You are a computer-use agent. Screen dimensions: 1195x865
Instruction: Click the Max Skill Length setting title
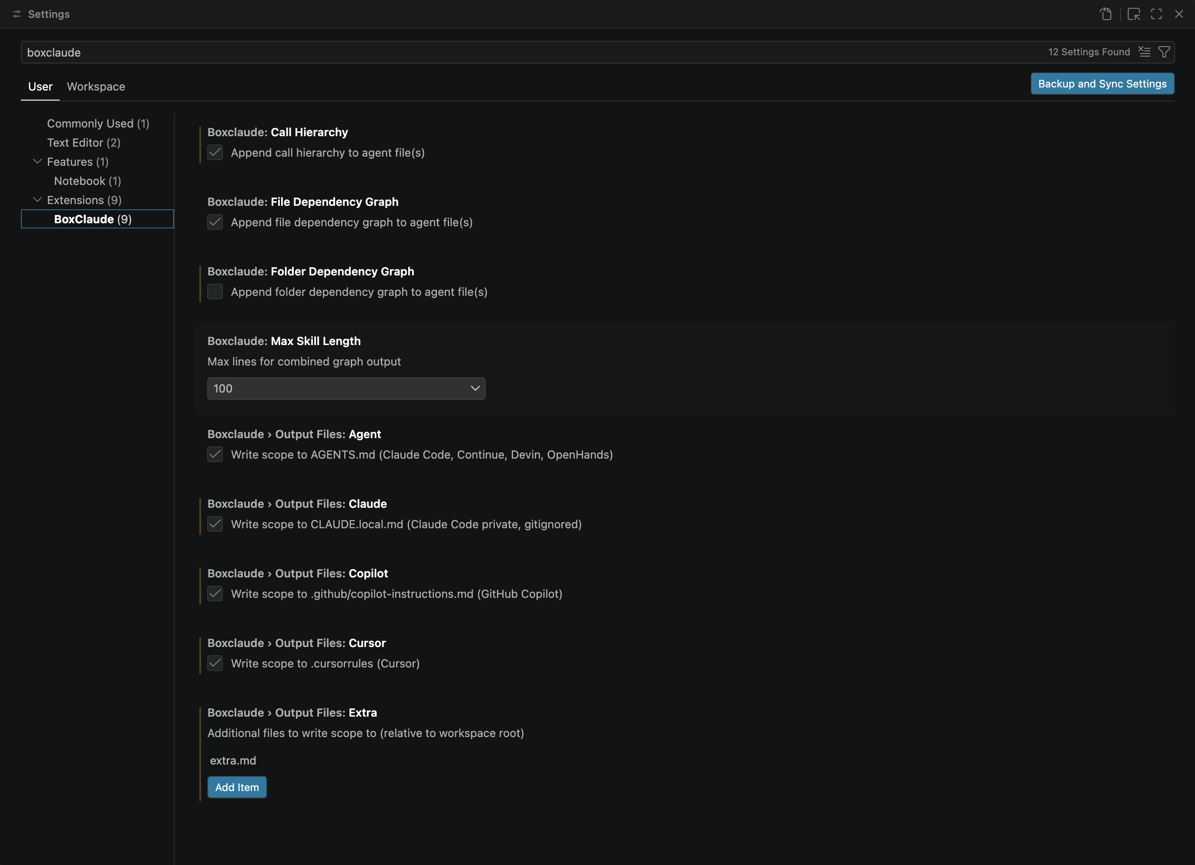click(284, 341)
